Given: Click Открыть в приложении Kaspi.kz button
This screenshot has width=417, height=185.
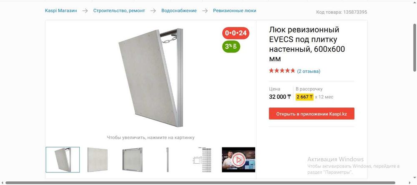Looking at the screenshot, I should coord(311,113).
